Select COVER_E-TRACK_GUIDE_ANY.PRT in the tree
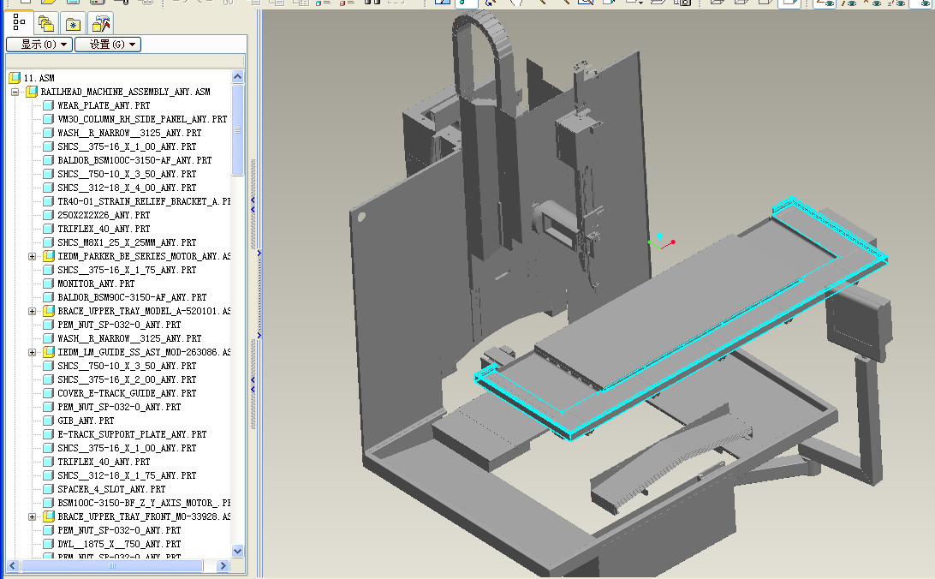The height and width of the screenshot is (579, 935). [127, 393]
